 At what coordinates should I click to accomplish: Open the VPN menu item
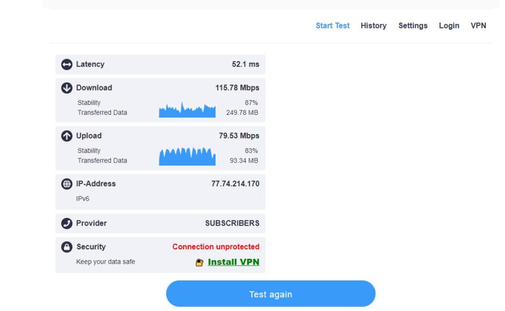click(x=478, y=26)
